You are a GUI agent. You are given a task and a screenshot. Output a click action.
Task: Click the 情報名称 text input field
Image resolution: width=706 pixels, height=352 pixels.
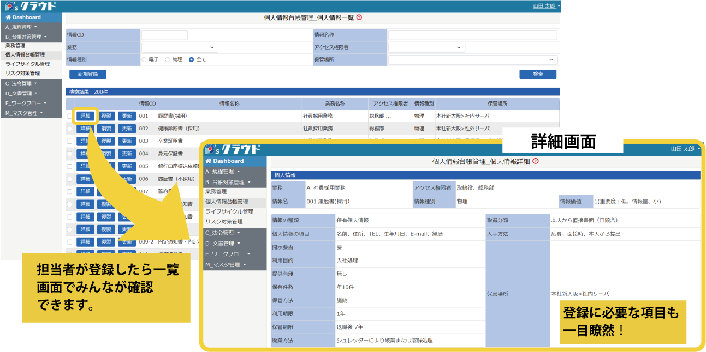tap(472, 35)
